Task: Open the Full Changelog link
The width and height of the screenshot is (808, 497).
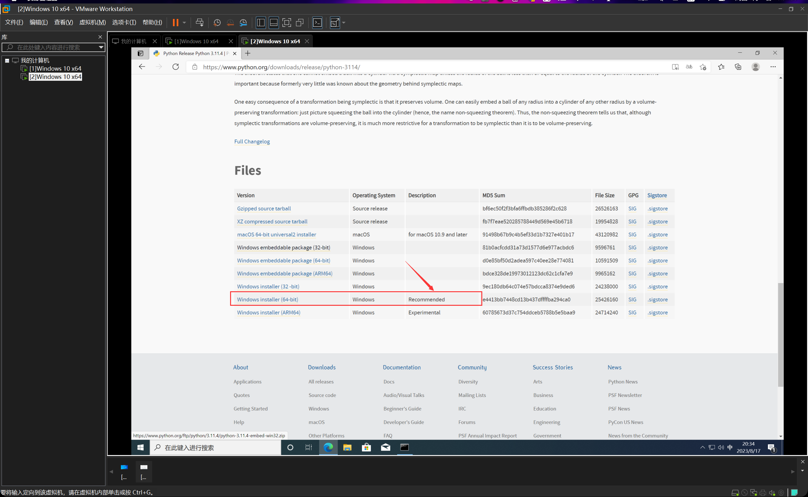Action: tap(252, 141)
